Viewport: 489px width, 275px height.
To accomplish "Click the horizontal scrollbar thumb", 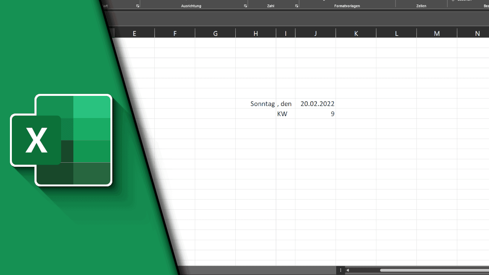I will pos(434,270).
